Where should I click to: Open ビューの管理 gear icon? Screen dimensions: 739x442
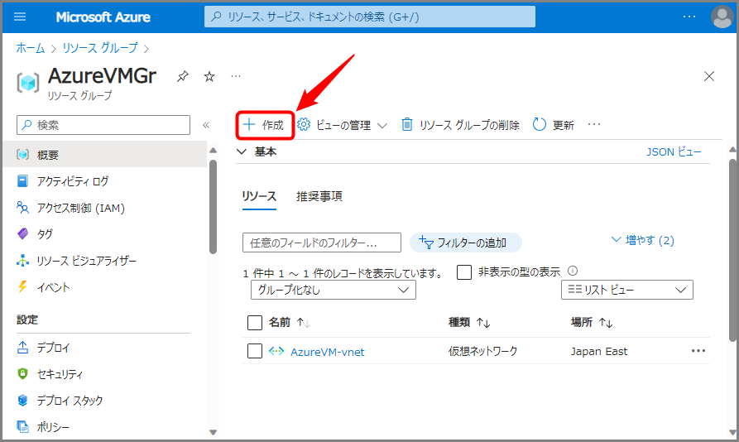tap(304, 124)
